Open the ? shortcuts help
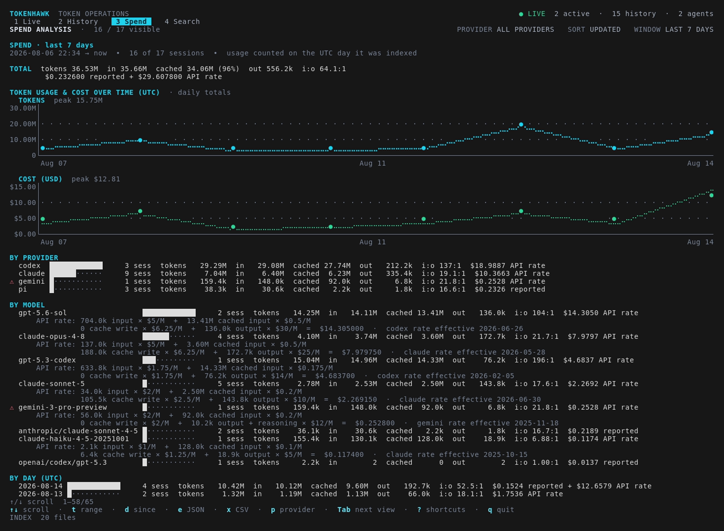 441,510
